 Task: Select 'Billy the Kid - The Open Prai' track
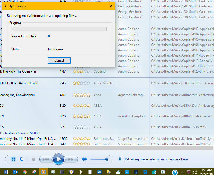click(x=18, y=71)
